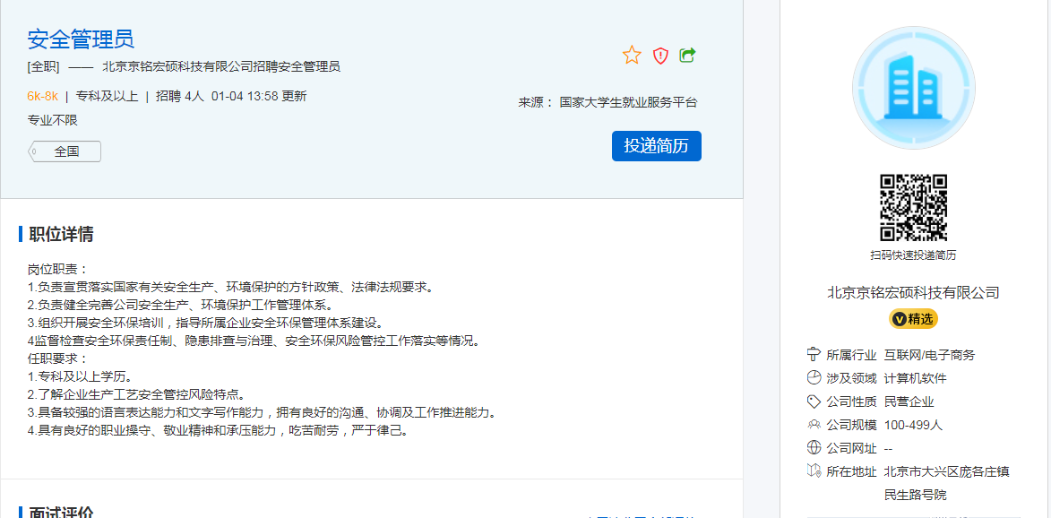Click the red shield report icon
1051x518 pixels.
[x=660, y=56]
